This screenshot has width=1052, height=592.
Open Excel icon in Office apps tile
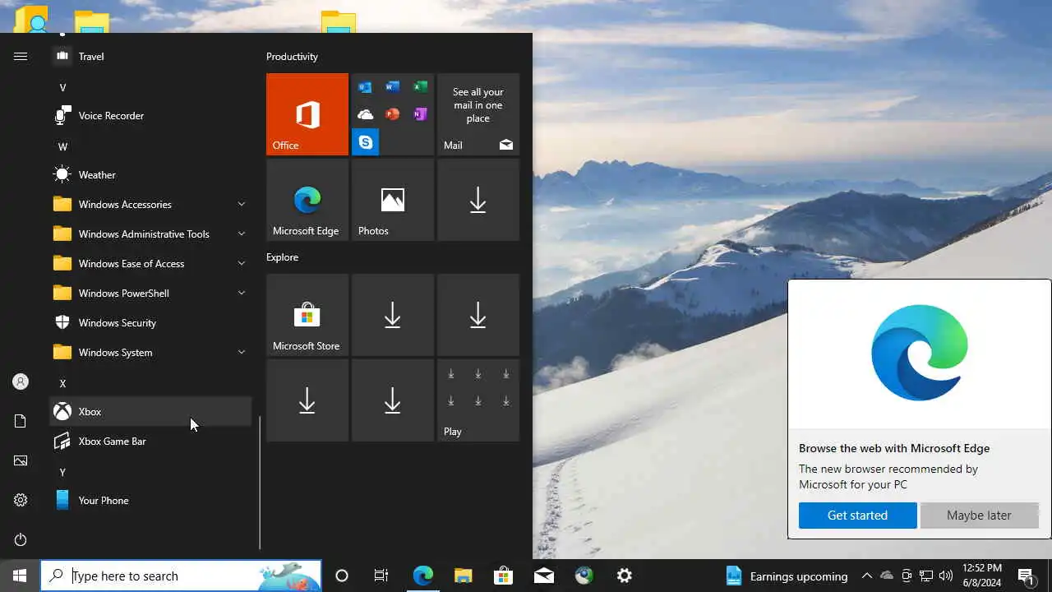point(420,87)
